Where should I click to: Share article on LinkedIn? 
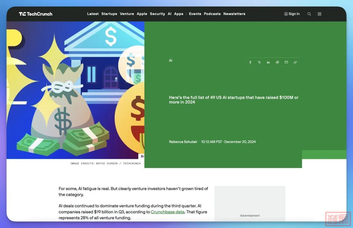pos(268,62)
